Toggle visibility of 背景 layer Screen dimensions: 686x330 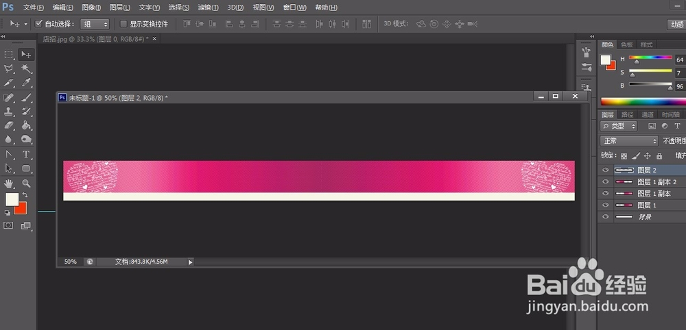coord(606,216)
